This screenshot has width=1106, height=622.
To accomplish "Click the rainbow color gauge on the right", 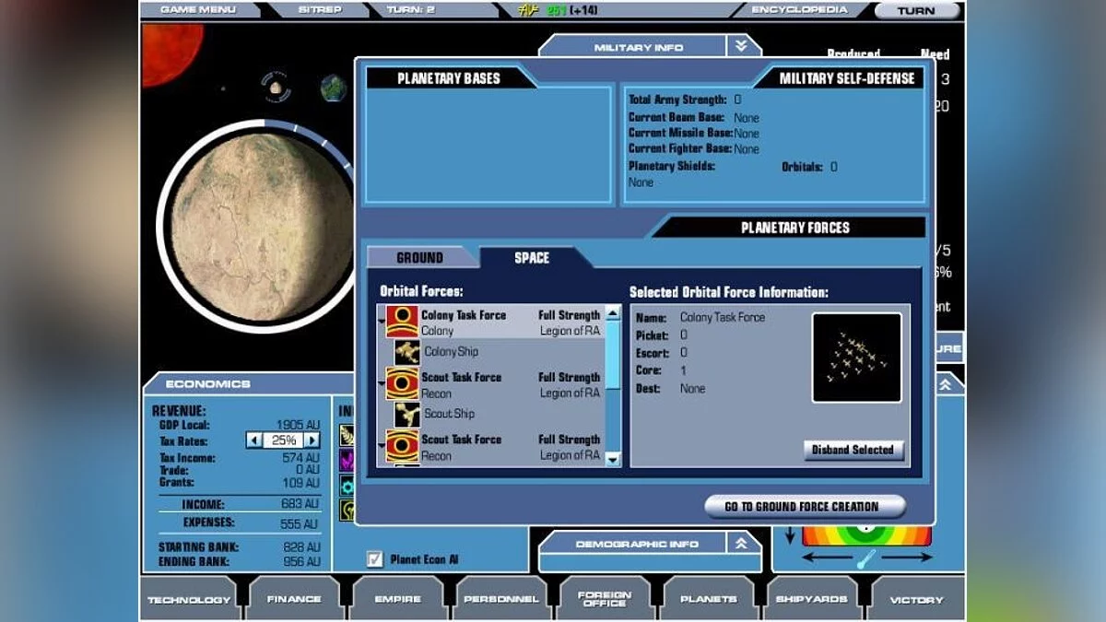I will 866,535.
